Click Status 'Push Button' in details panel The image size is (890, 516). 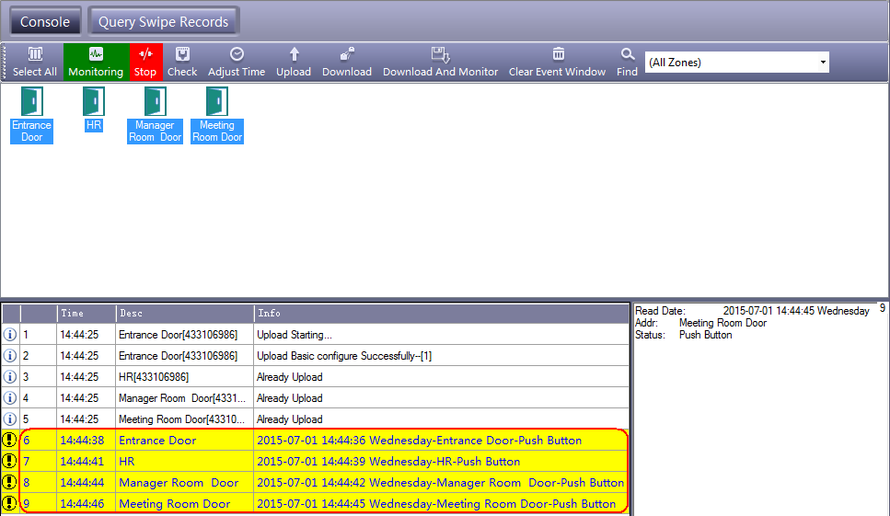point(706,335)
